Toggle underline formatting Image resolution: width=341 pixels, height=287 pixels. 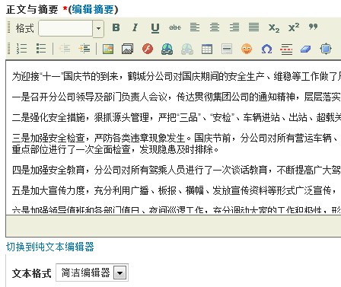click(155, 27)
